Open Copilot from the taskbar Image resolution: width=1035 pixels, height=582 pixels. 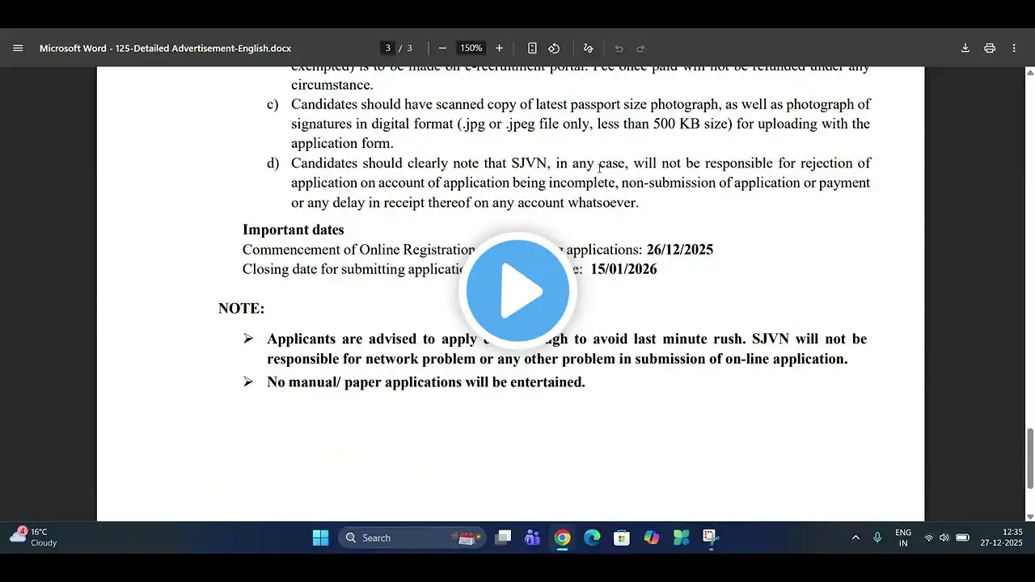click(x=651, y=538)
